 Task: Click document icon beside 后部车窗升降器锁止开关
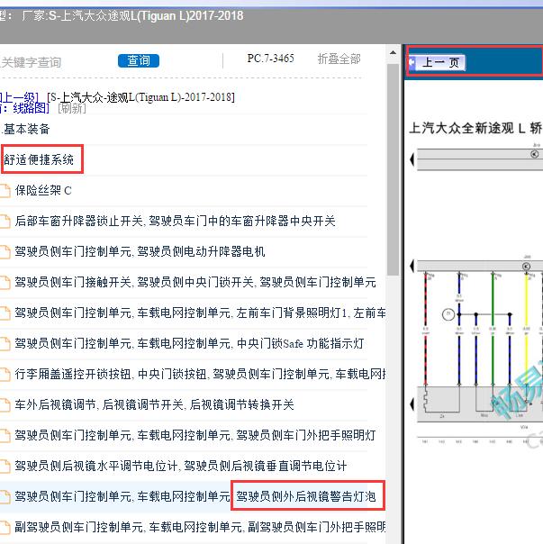coord(5,222)
